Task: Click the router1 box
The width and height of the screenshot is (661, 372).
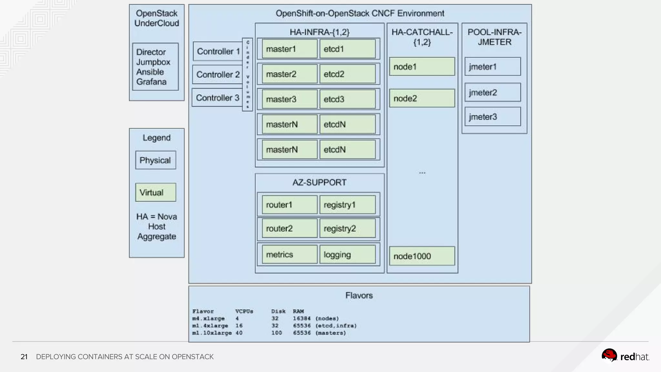Action: click(290, 205)
